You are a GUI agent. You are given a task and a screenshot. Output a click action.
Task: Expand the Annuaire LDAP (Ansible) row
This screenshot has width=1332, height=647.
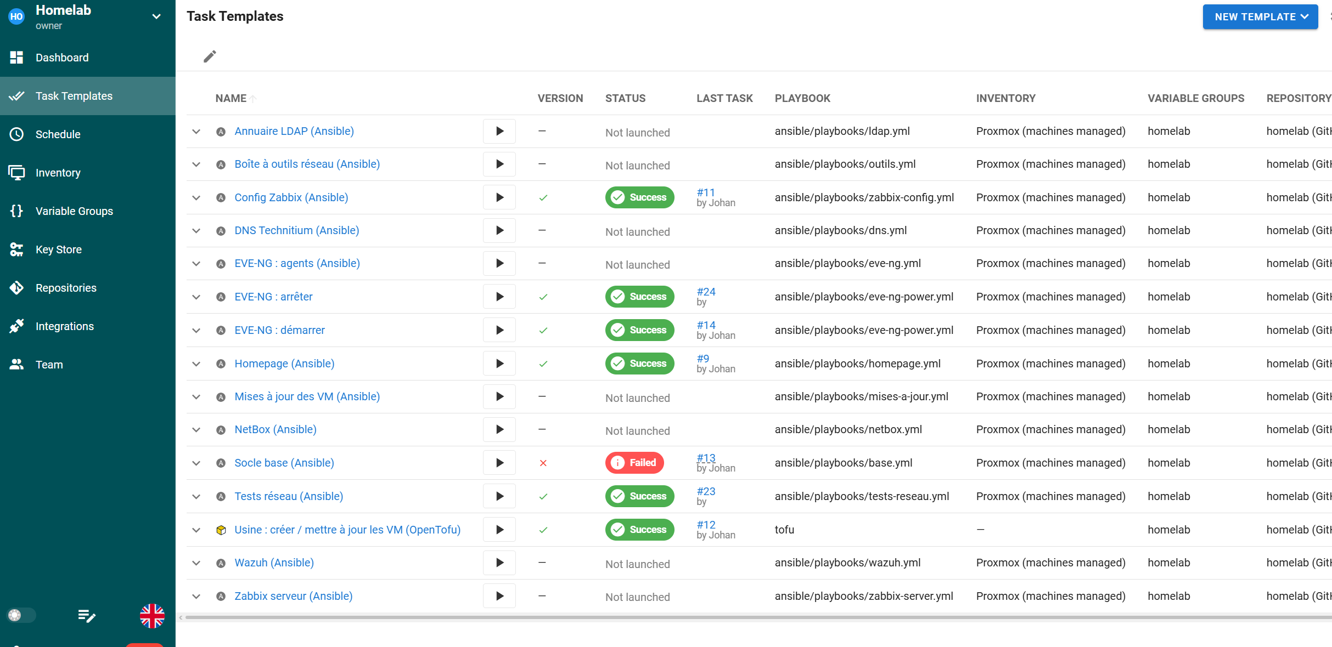tap(196, 132)
